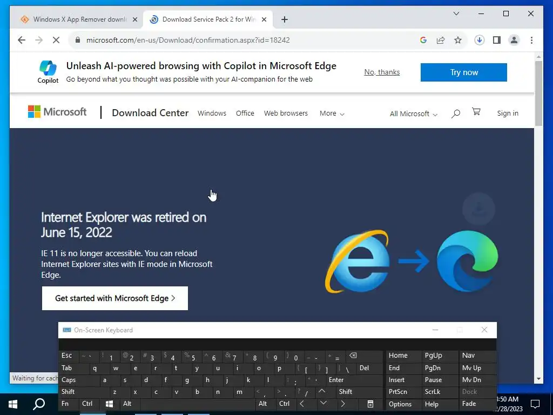Image resolution: width=553 pixels, height=415 pixels.
Task: Share this page using share icon
Action: [441, 40]
